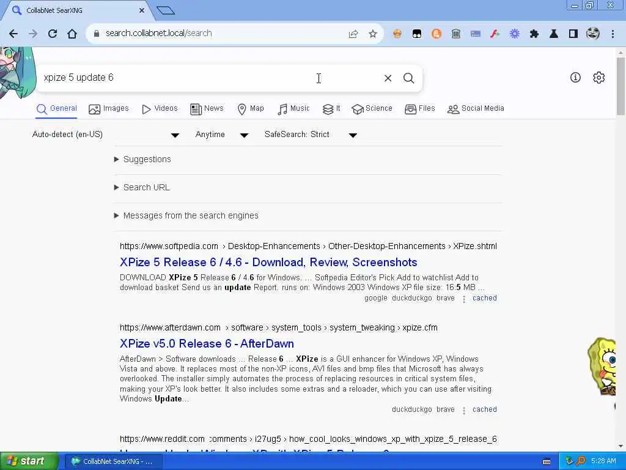626x470 pixels.
Task: Open the black mask extension icon
Action: (x=417, y=34)
